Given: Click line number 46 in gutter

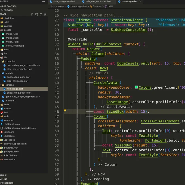Looking at the screenshot, I should [57, 112].
